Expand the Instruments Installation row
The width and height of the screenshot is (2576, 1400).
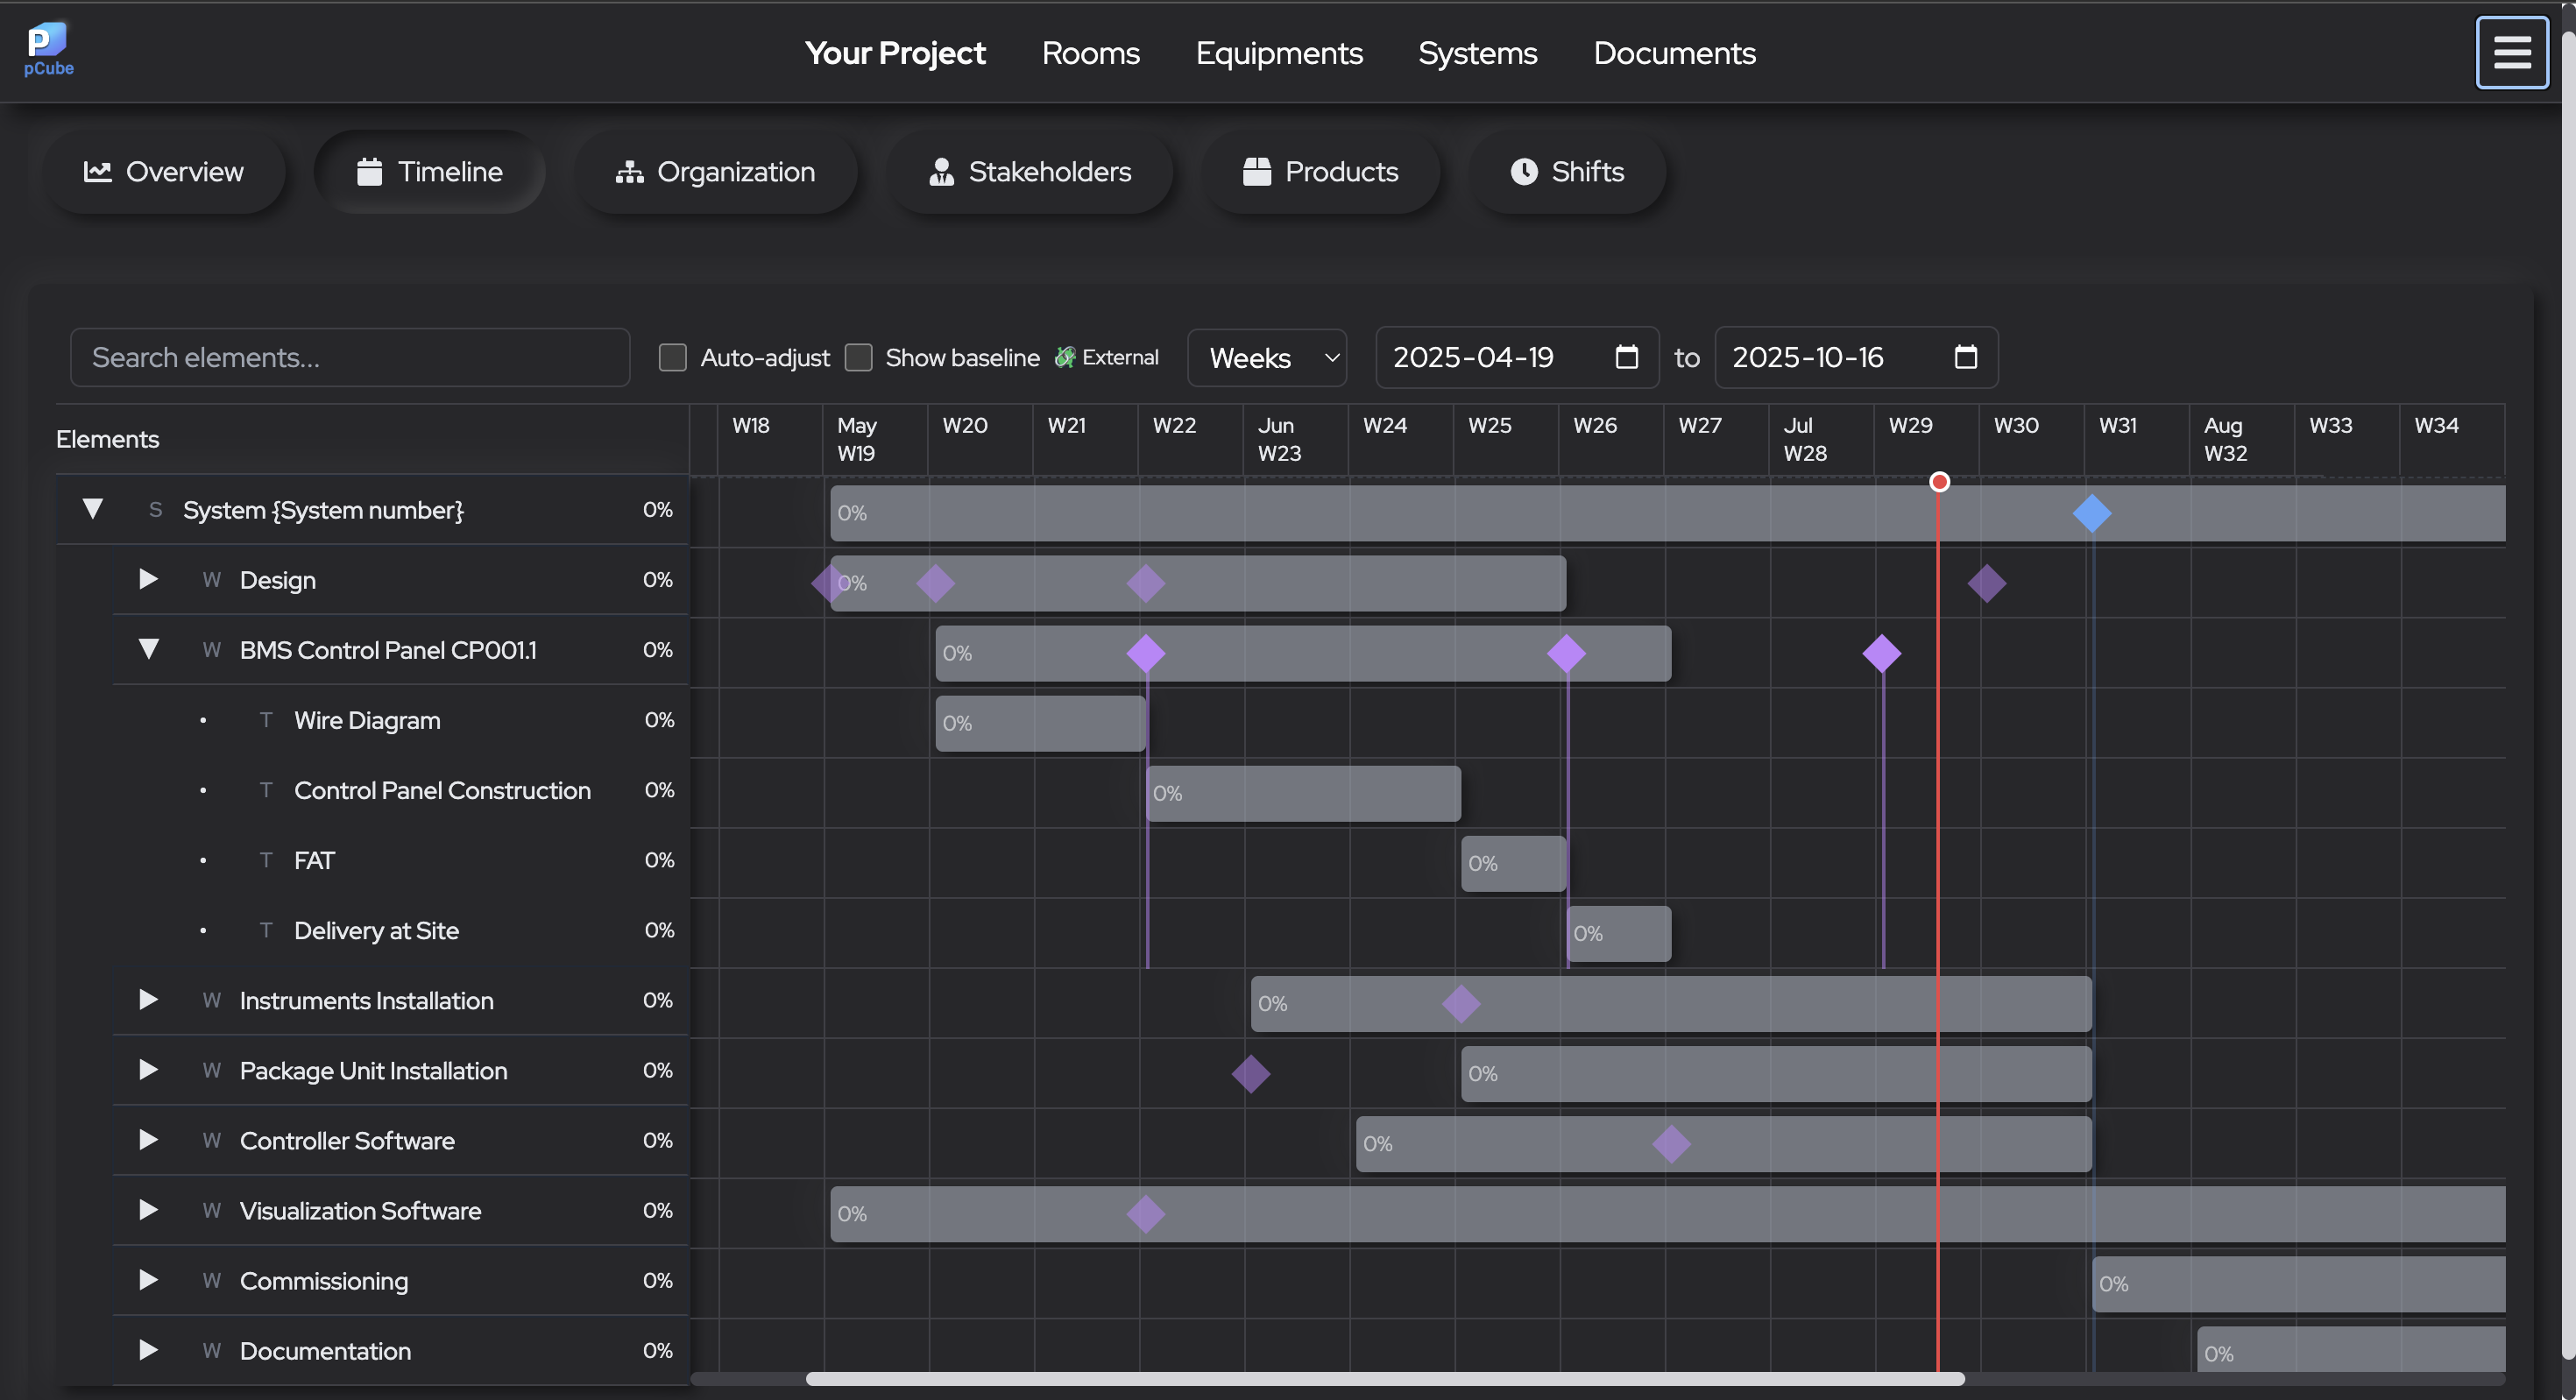coord(148,1000)
